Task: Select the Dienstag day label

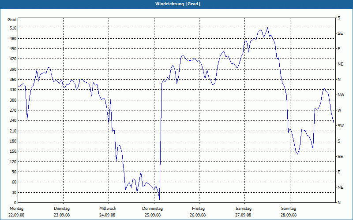Action: click(62, 209)
